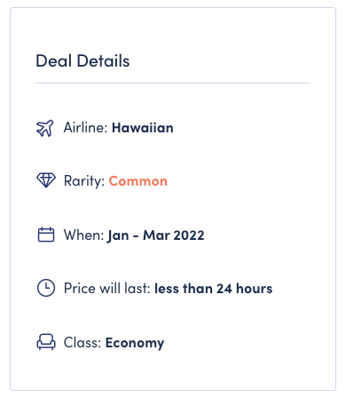Click the Economy class value
The image size is (346, 398).
135,343
